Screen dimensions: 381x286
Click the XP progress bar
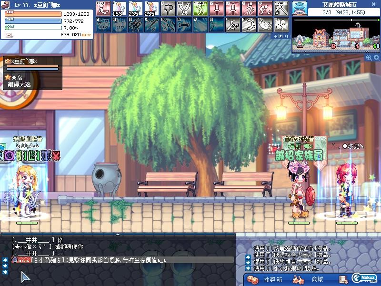coord(33,28)
